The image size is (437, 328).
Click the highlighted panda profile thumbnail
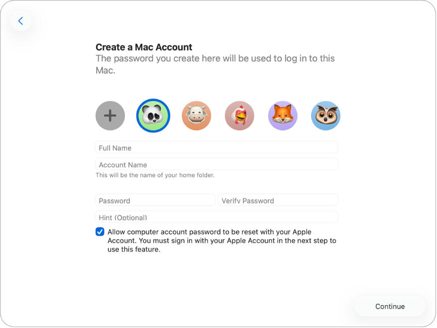pyautogui.click(x=153, y=115)
